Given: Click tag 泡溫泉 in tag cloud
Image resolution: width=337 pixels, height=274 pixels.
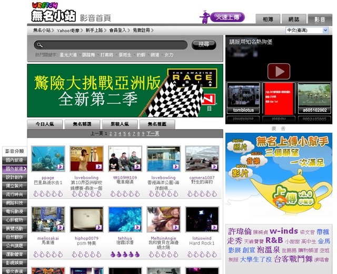Looking at the screenshot, I should [269, 250].
